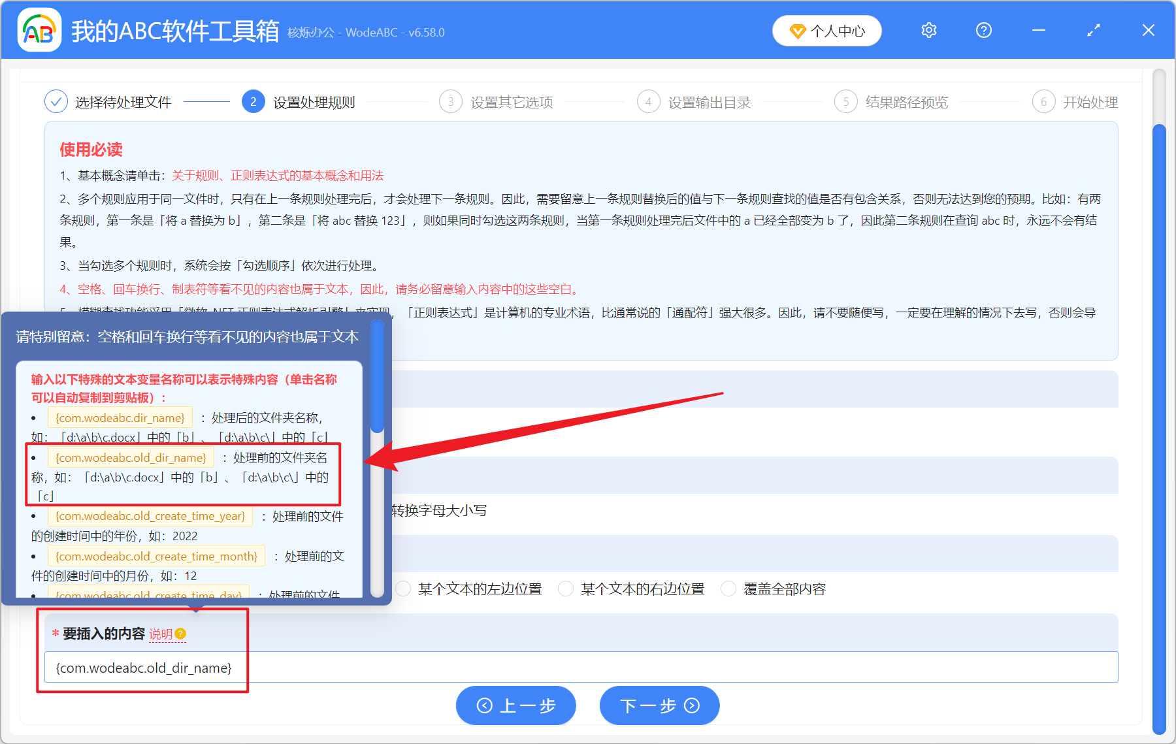The width and height of the screenshot is (1176, 744).
Task: Click the AB app logo icon
Action: tap(39, 30)
